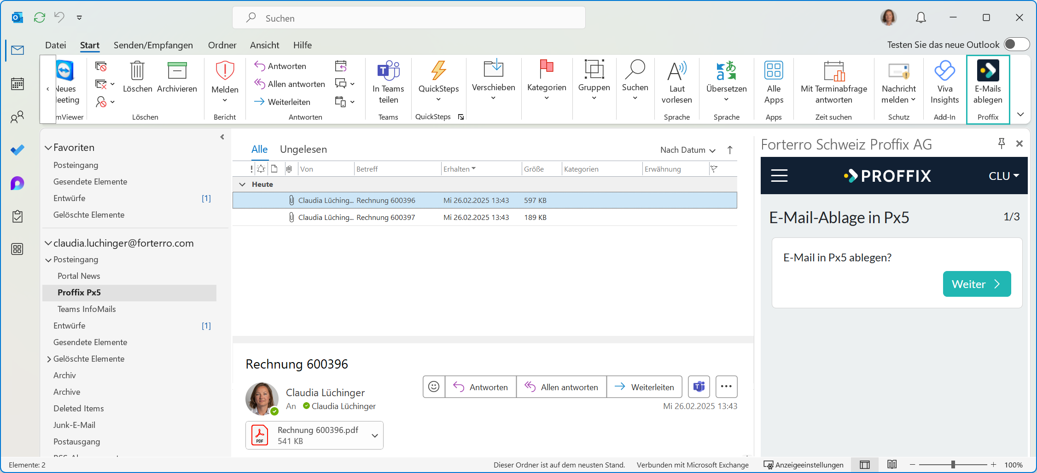Click zoom in plus button
This screenshot has height=473, width=1037.
994,465
